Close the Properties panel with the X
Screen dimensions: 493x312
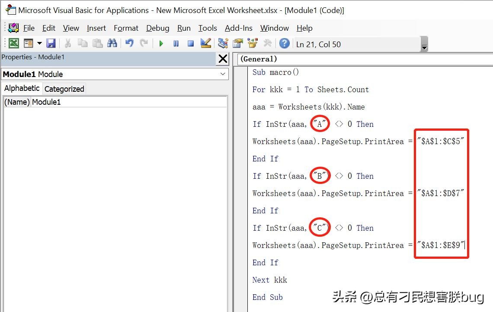[223, 58]
